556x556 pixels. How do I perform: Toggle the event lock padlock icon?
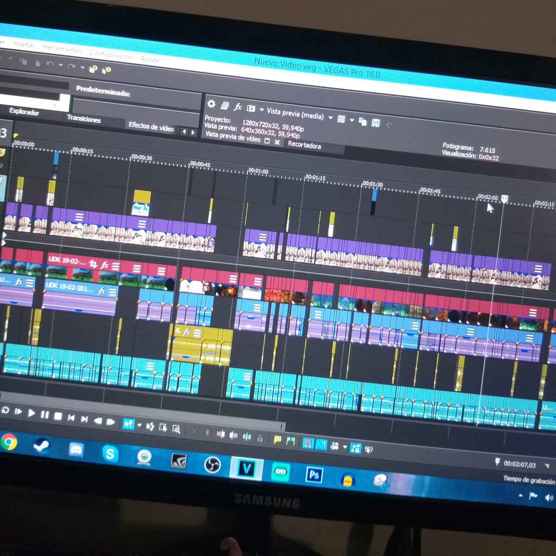tap(259, 438)
